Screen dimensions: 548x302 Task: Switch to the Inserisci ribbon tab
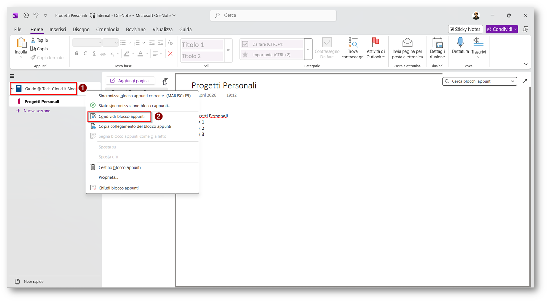coord(58,30)
